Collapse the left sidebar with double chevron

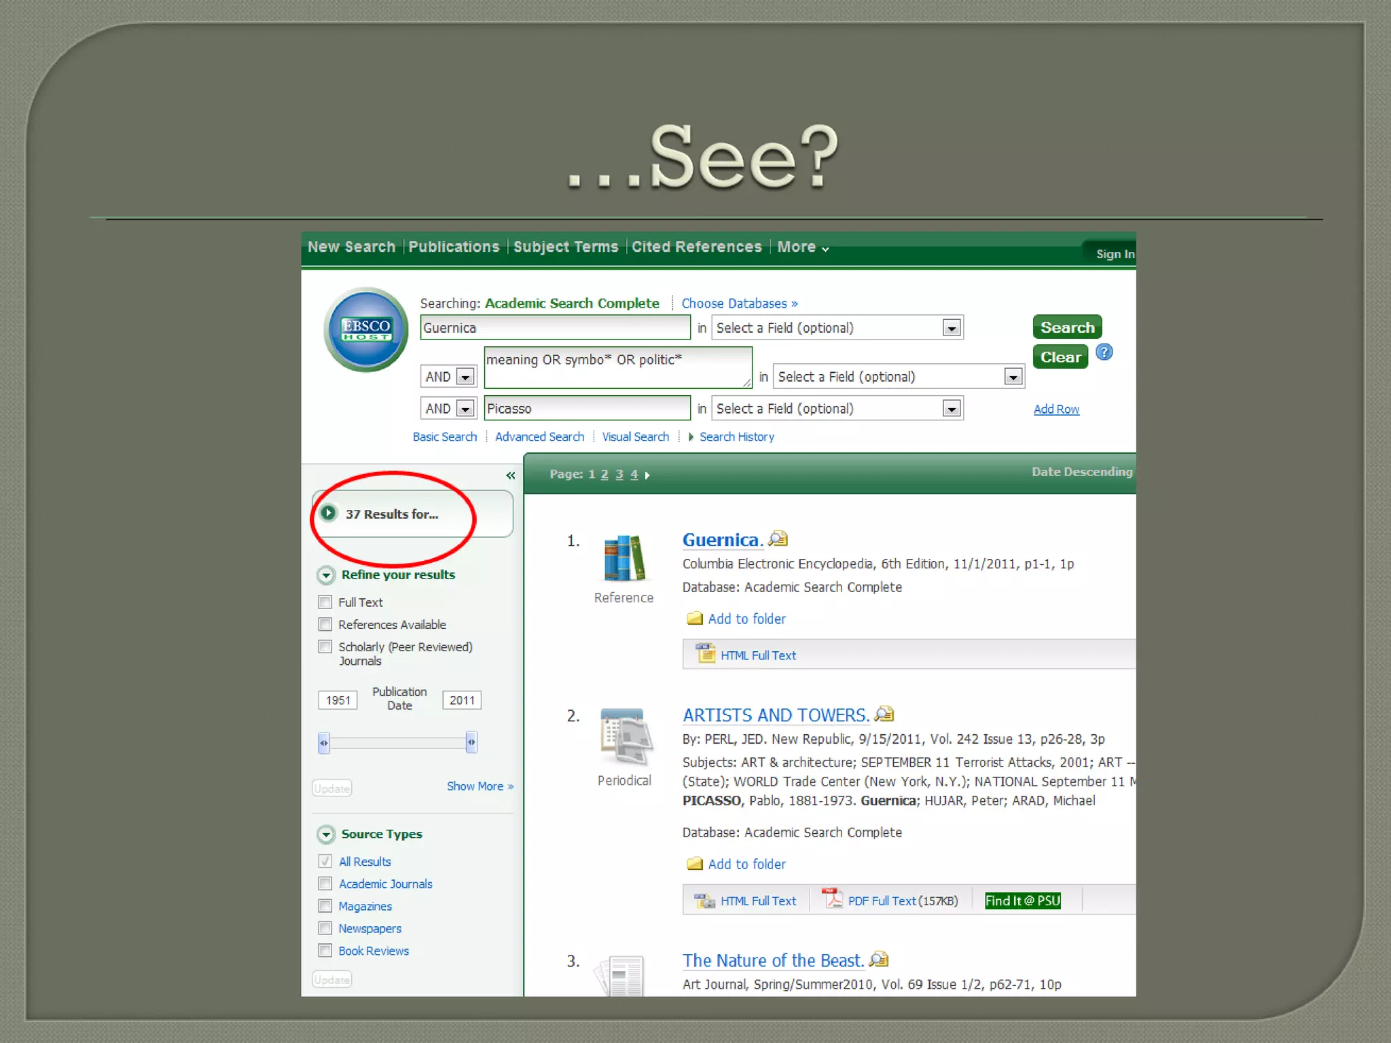(x=510, y=475)
